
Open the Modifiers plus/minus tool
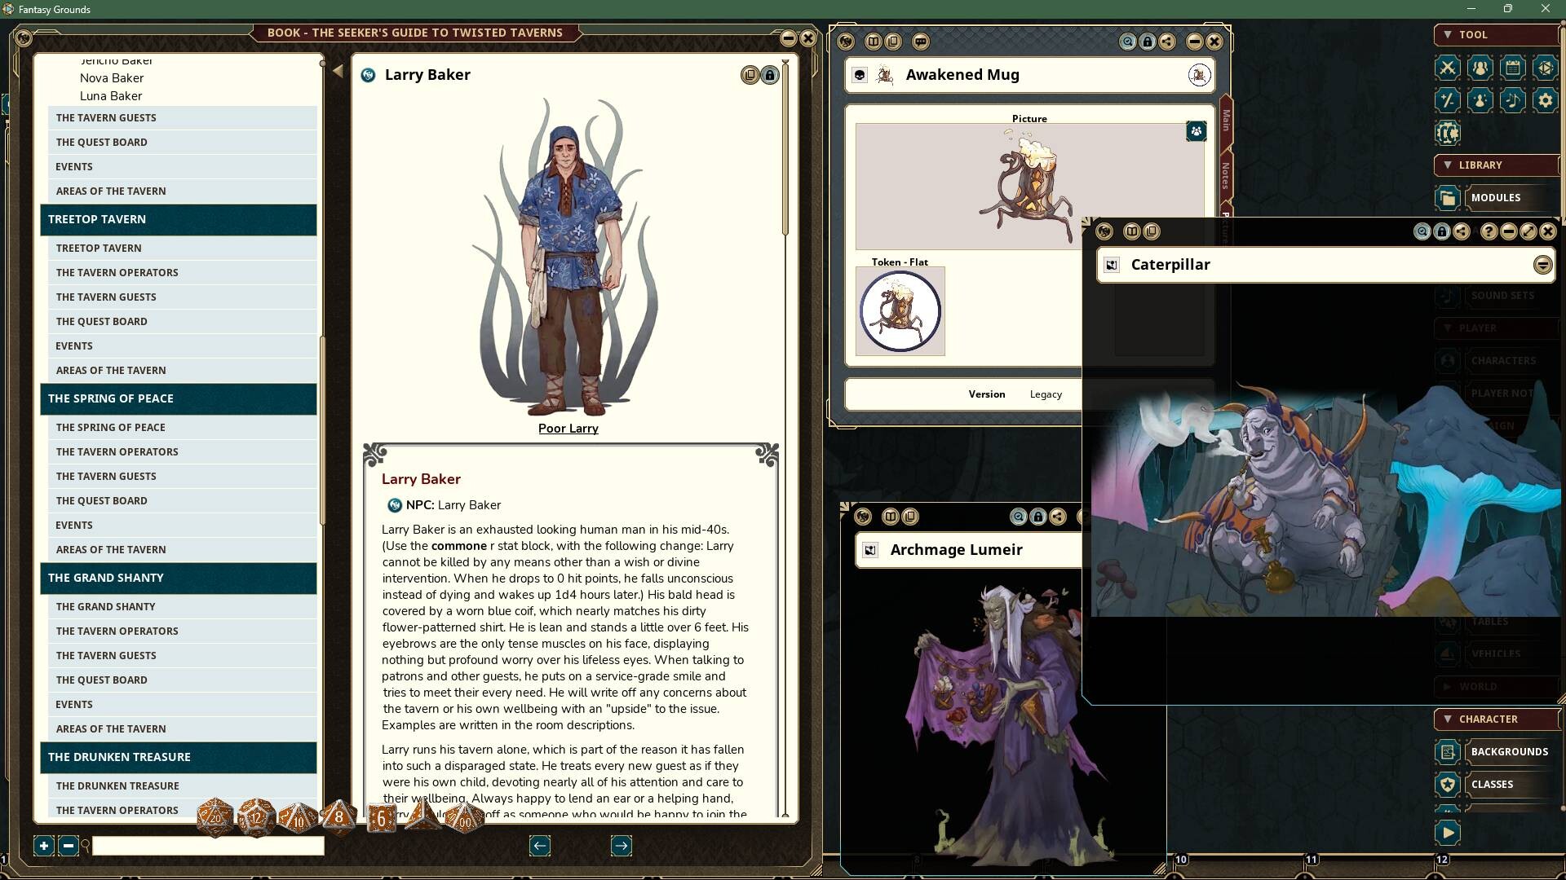(1448, 100)
